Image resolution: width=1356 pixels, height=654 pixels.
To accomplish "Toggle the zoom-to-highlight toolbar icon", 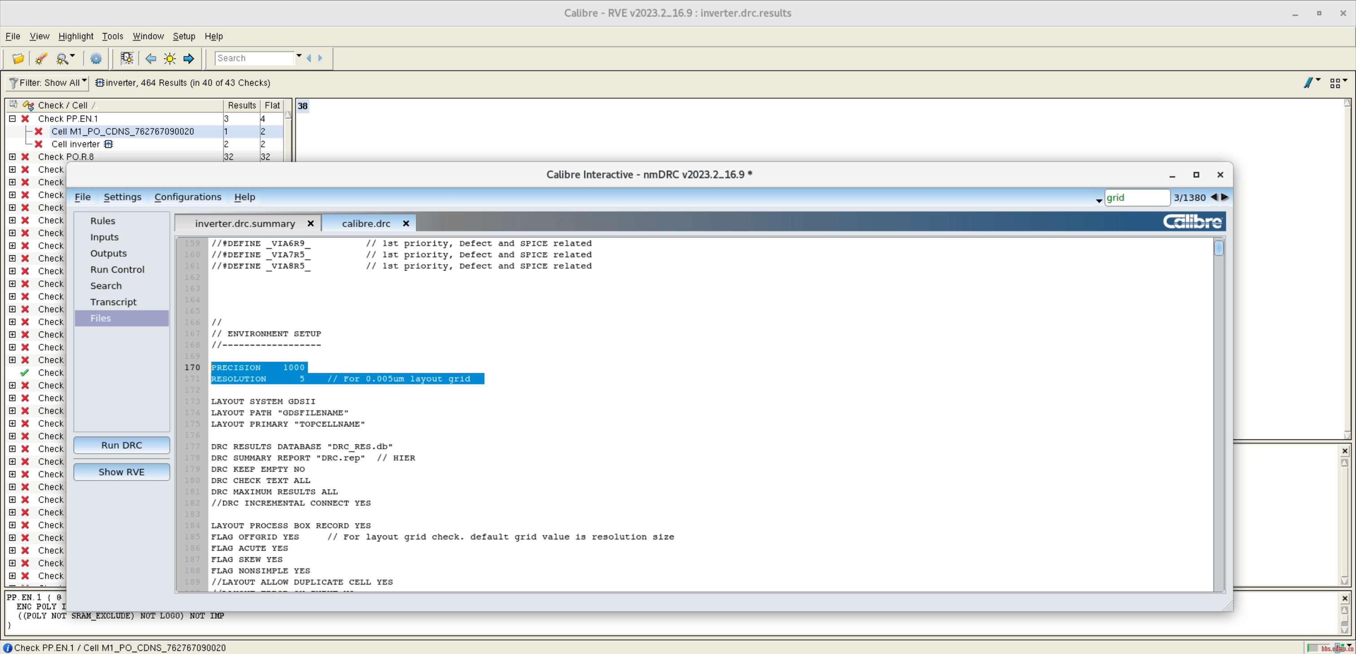I will (127, 58).
